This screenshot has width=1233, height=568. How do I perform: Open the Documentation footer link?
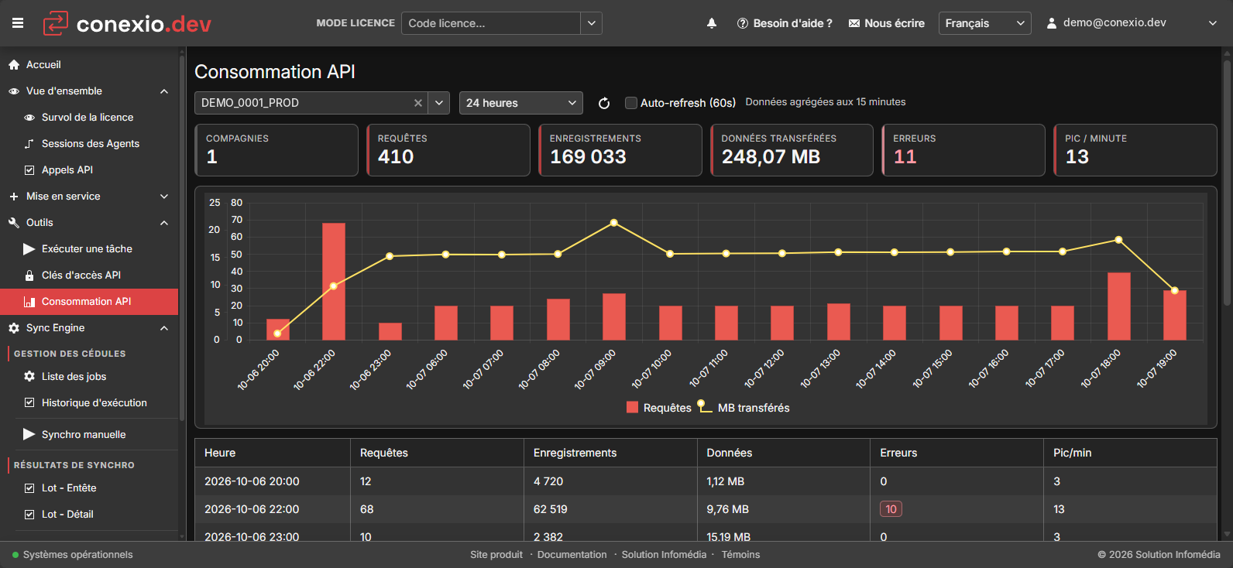[572, 555]
